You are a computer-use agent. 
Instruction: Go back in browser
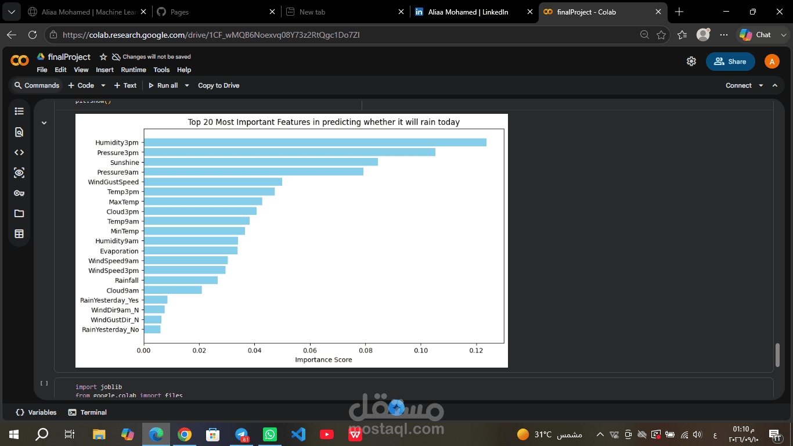[12, 35]
